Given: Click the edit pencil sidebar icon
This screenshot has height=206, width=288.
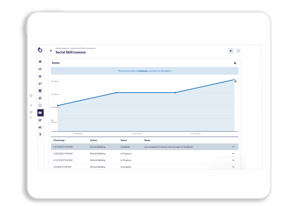Looking at the screenshot, I should [x=40, y=120].
